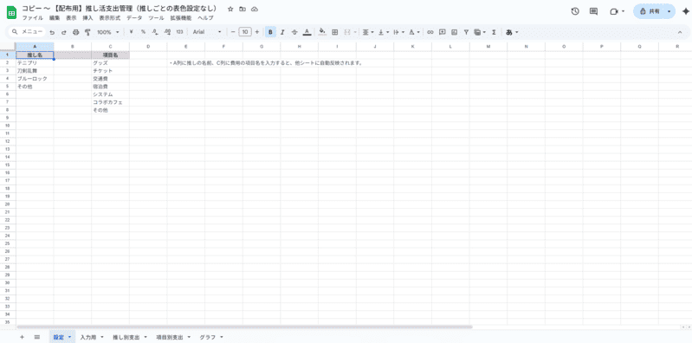Click the font size input field
Viewport: 692px width, 343px height.
point(245,32)
